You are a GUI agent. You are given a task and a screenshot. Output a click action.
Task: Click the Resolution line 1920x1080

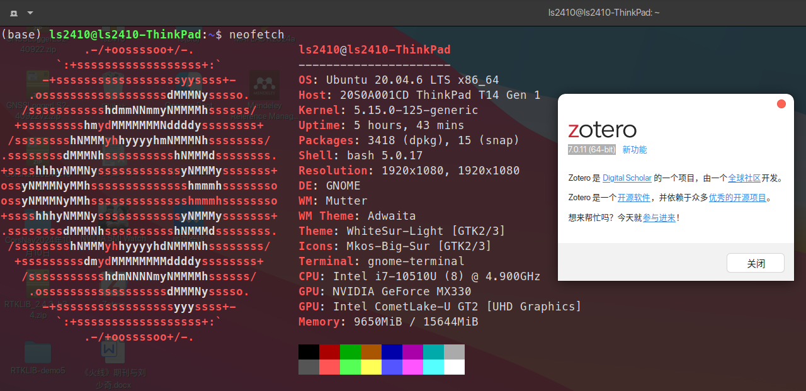point(409,171)
